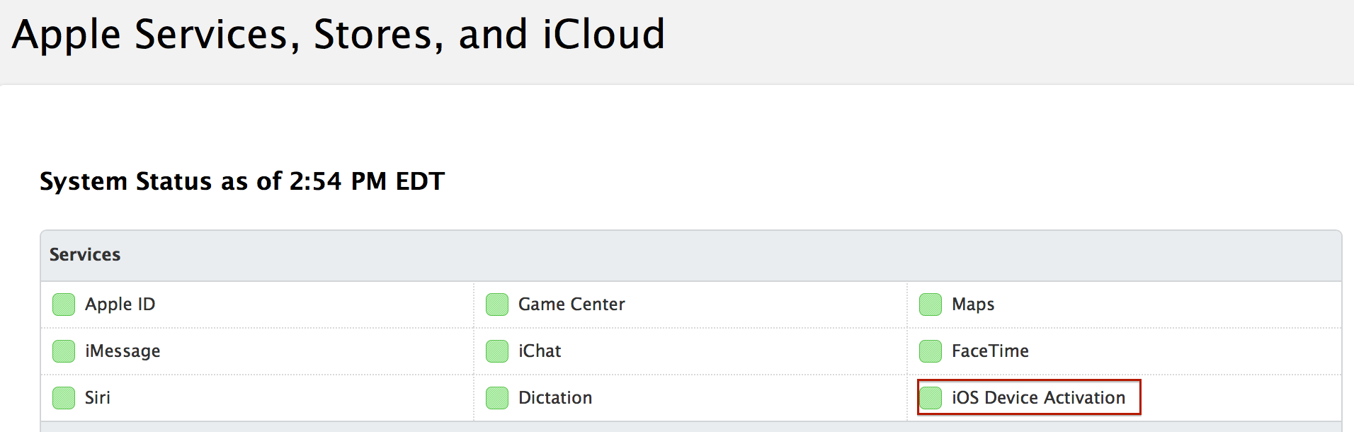Screen dimensions: 1354x432
Task: Select the Game Center service text
Action: [x=571, y=305]
